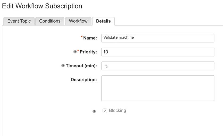Toggle the Blocking checkbox
The height and width of the screenshot is (136, 223).
105,111
